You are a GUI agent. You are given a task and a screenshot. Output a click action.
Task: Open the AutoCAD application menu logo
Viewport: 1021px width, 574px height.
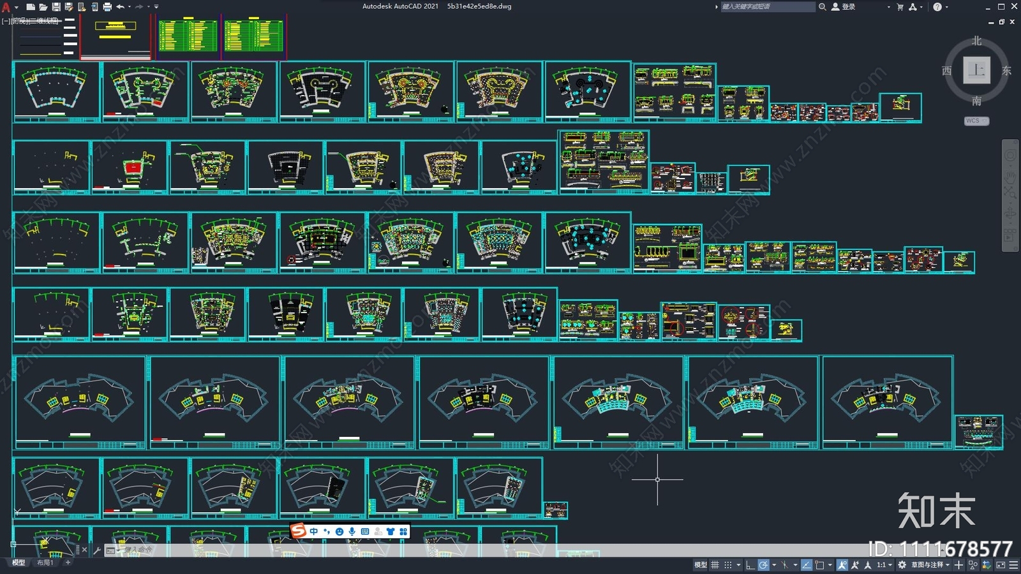[x=6, y=7]
